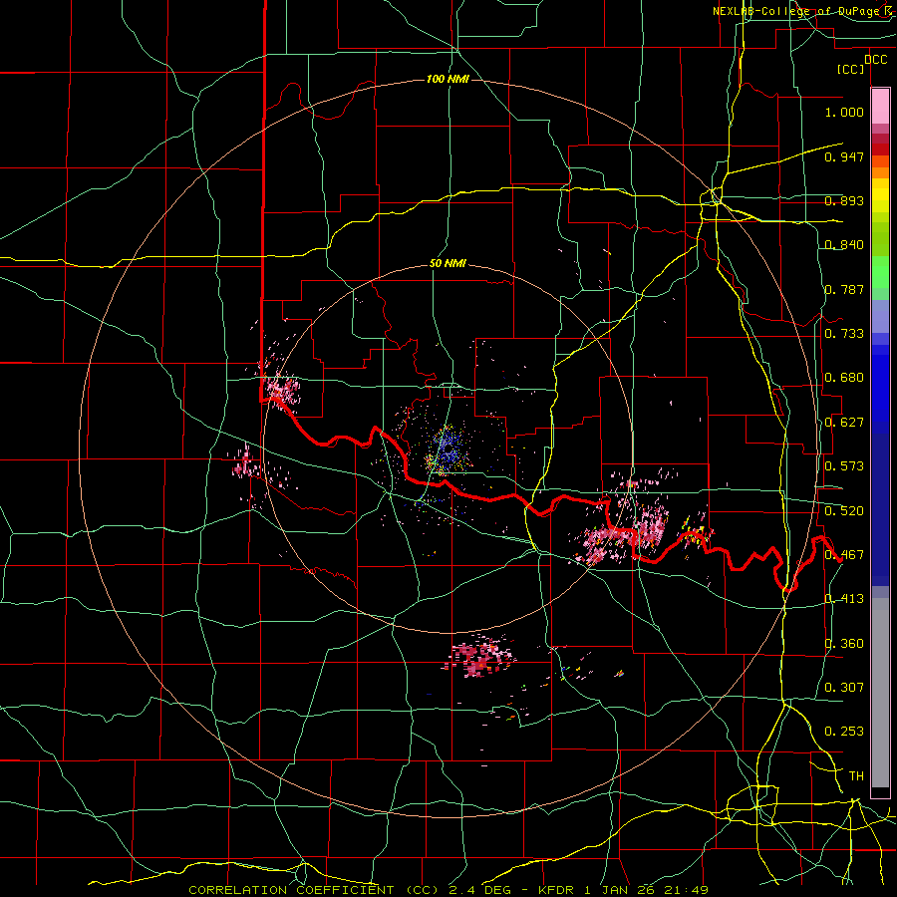Viewport: 897px width, 897px height.
Task: Click the Correlation Coefficient caption at bottom
Action: (448, 890)
